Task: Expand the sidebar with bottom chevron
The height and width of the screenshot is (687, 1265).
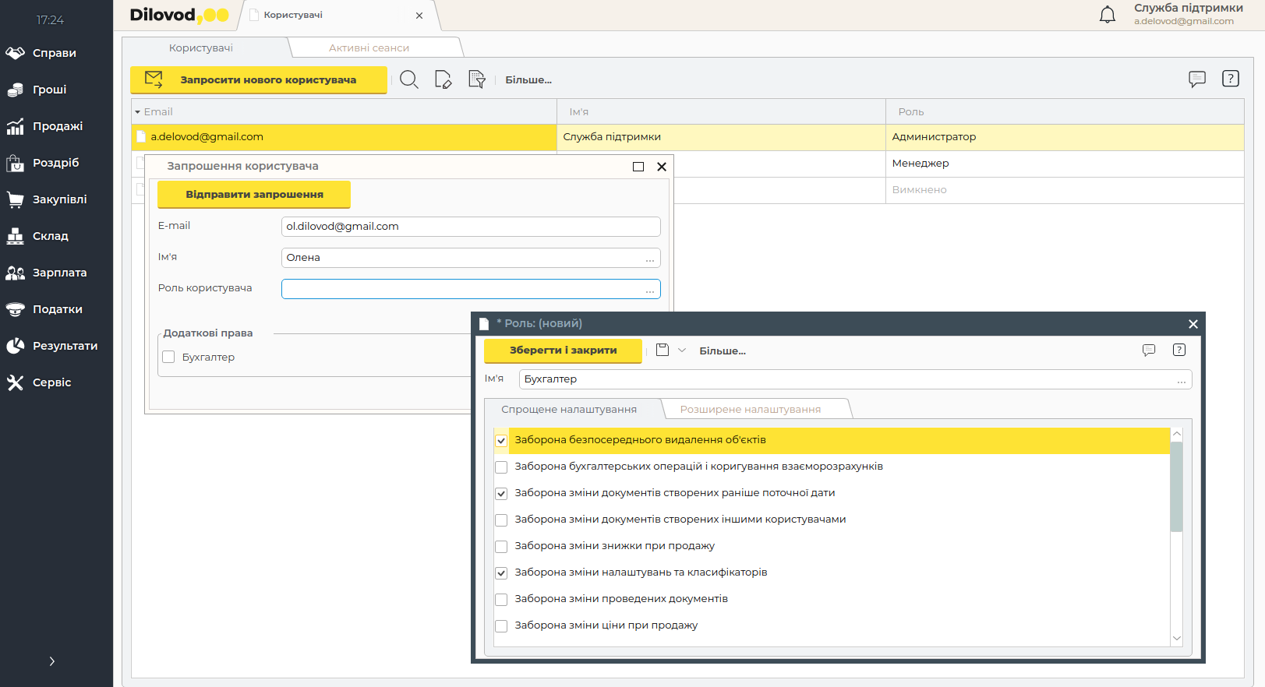Action: (x=52, y=661)
